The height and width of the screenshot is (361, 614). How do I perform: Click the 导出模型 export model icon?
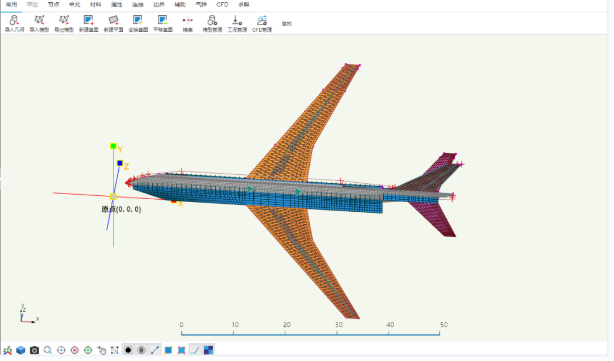[x=64, y=23]
